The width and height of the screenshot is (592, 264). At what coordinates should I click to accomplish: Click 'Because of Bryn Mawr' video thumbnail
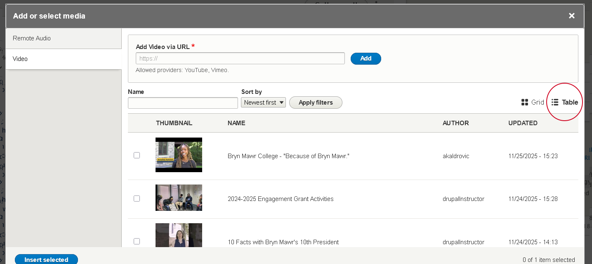pos(179,155)
